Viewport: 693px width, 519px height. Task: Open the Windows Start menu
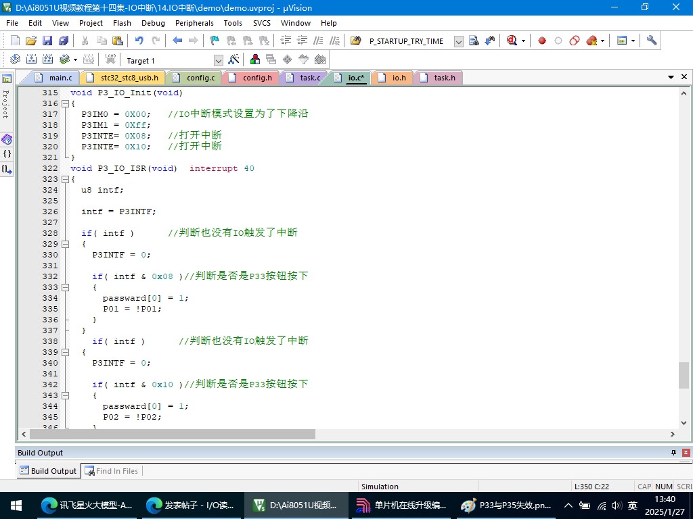point(16,505)
